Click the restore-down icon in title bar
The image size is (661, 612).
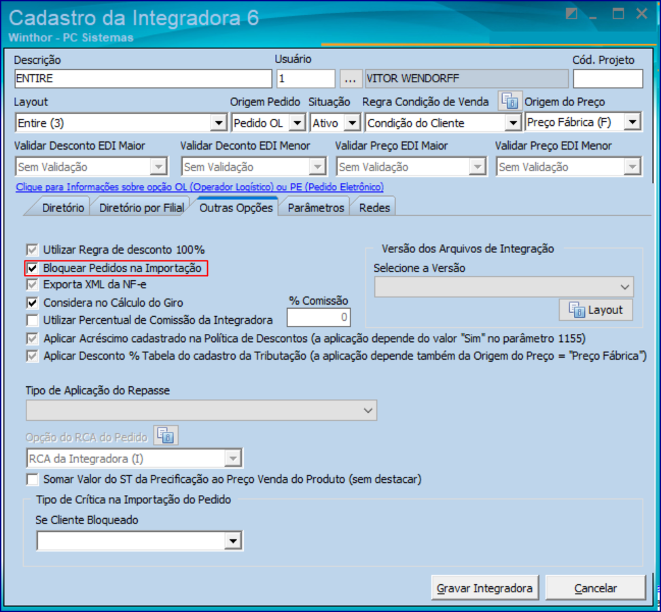point(571,14)
